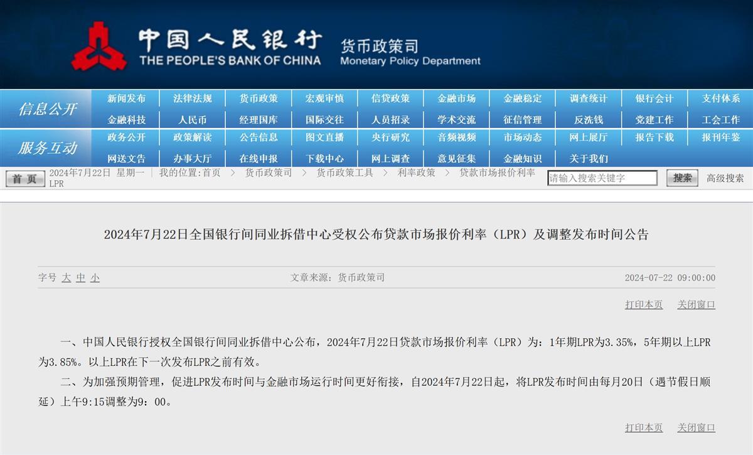Select the 信贷政策 navigation entry
This screenshot has width=753, height=455.
390,98
